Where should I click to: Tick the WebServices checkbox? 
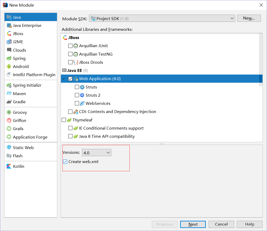click(77, 103)
